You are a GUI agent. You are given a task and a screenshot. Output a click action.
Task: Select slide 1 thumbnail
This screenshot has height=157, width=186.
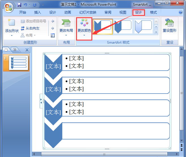coord(18,63)
